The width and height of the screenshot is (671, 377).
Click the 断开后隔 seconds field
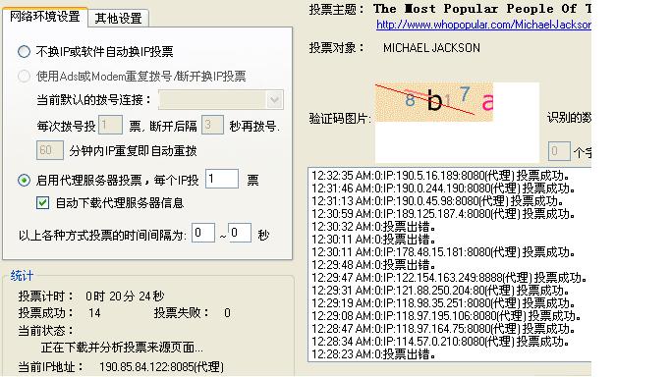[x=212, y=125]
